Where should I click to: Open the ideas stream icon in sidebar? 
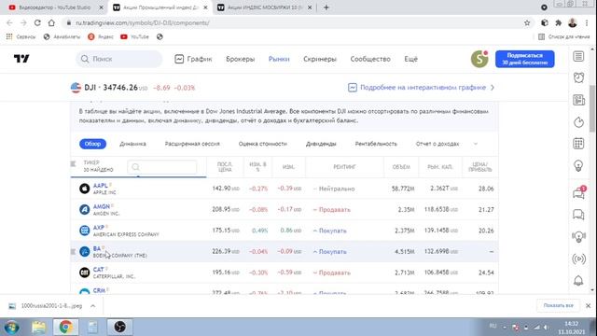coord(578,236)
